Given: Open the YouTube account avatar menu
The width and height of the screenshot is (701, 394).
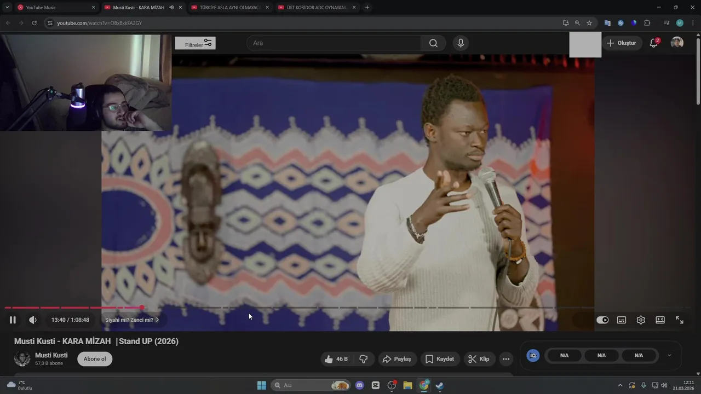Looking at the screenshot, I should (x=677, y=43).
